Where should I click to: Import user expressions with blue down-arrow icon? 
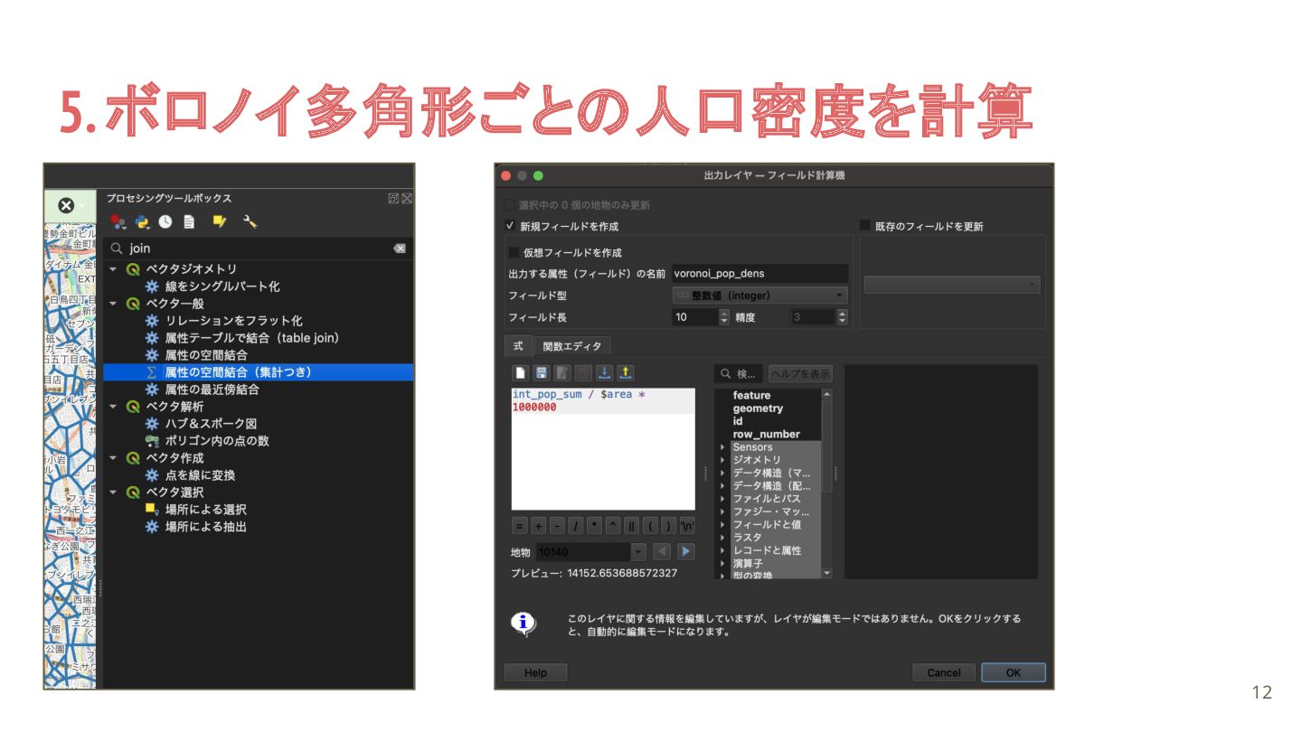point(605,372)
